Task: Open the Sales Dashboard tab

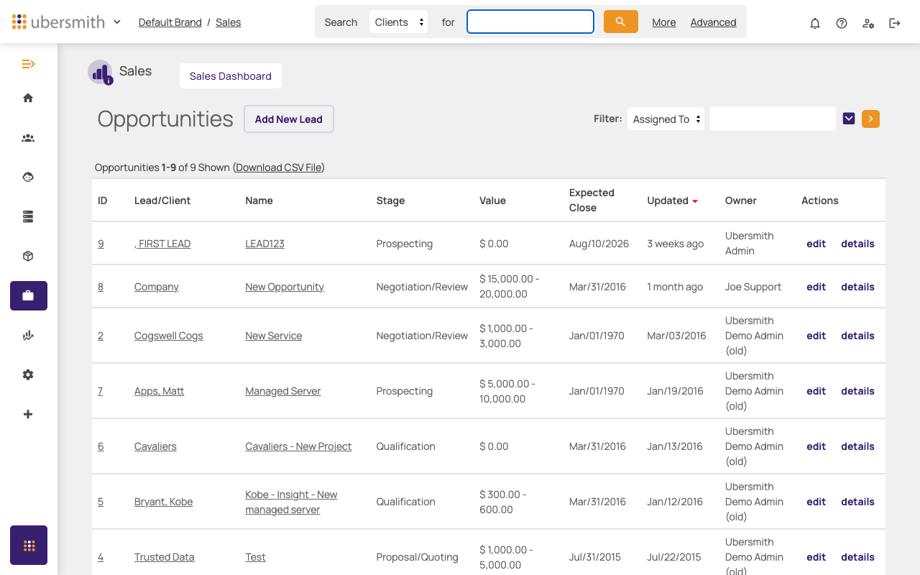Action: (231, 76)
